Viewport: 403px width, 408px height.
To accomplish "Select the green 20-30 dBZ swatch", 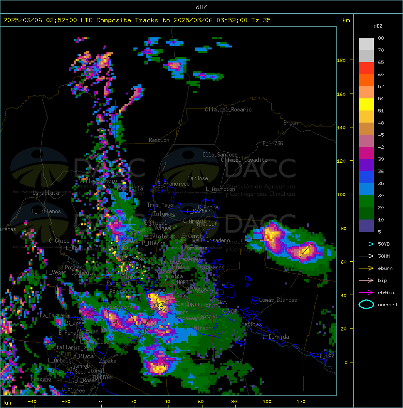I will pyautogui.click(x=366, y=202).
